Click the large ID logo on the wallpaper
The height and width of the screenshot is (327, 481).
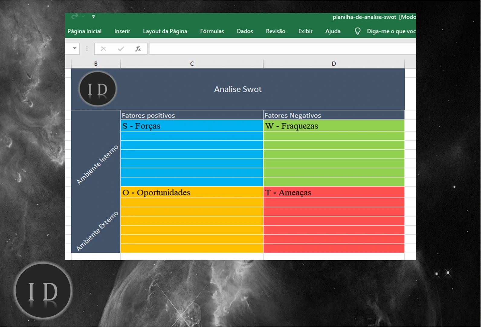click(43, 291)
